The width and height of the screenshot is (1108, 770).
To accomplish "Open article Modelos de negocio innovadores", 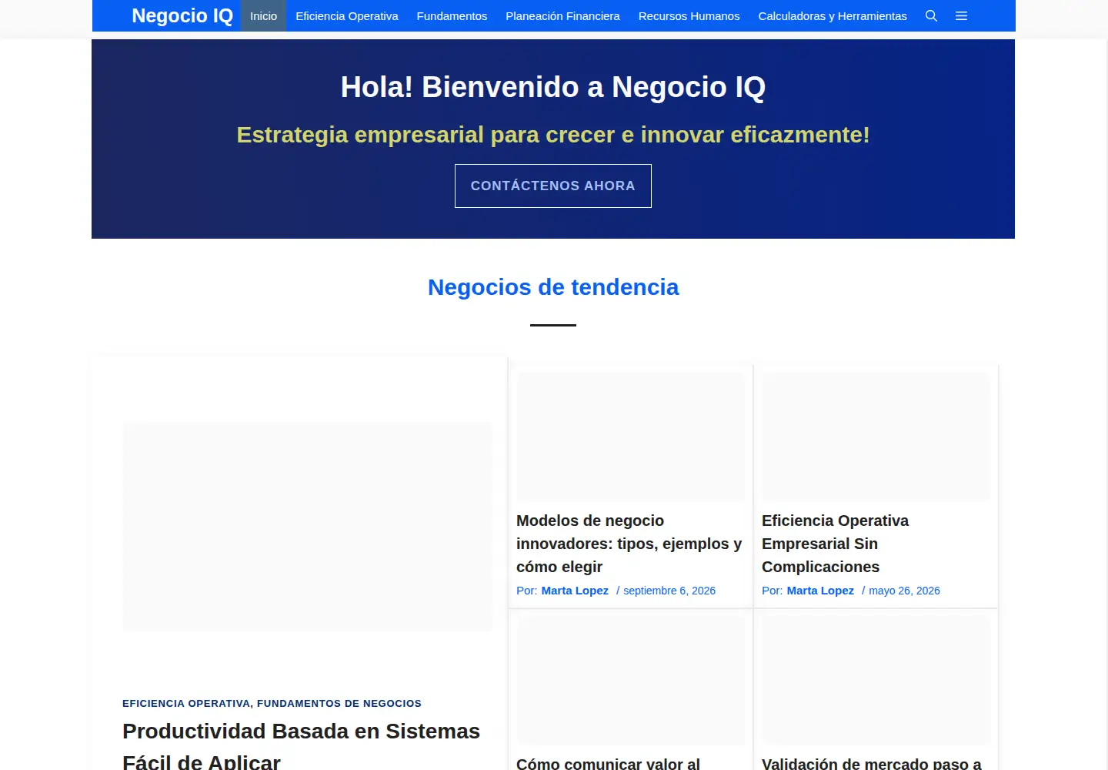I will [x=629, y=544].
